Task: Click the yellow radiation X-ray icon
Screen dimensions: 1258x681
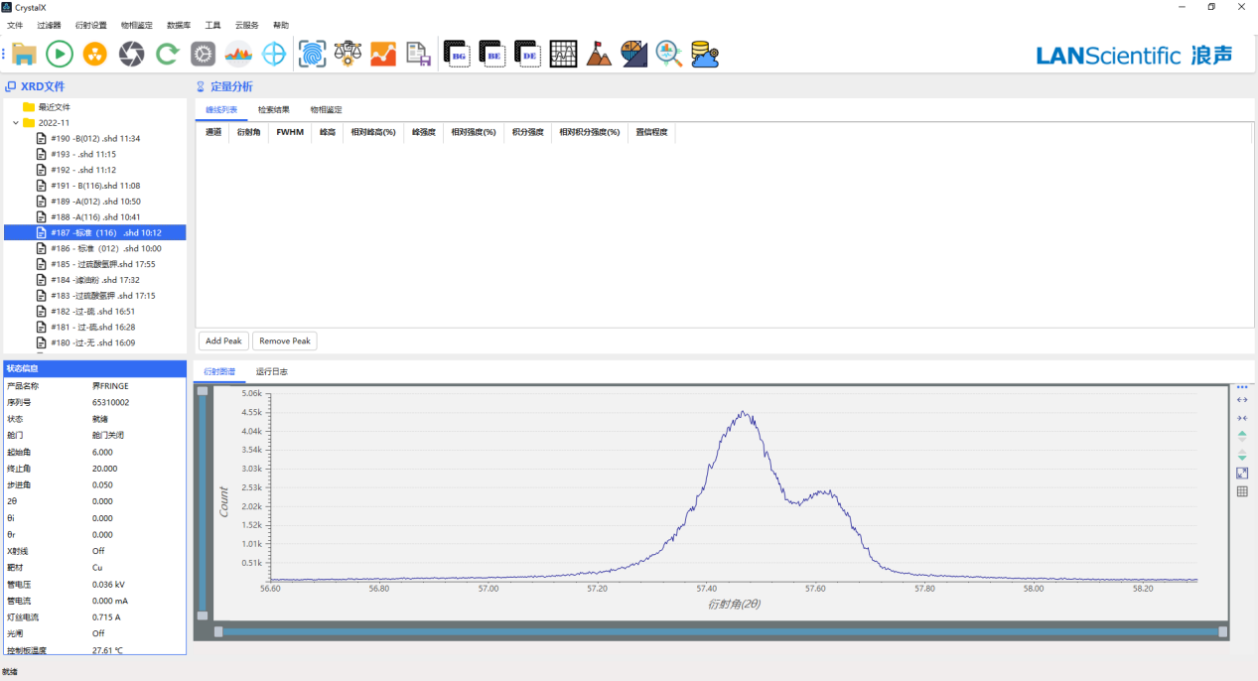Action: [95, 55]
